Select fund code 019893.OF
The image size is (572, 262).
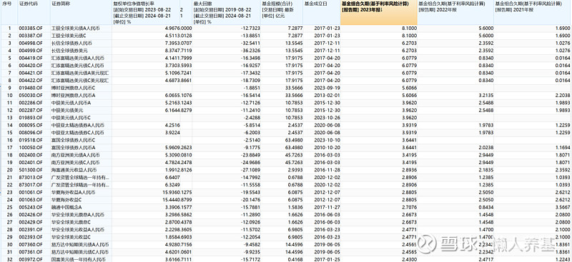pyautogui.click(x=31, y=118)
